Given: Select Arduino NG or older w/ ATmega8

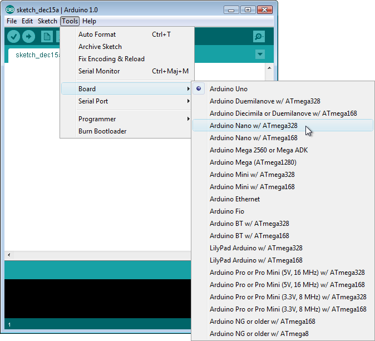Looking at the screenshot, I should pyautogui.click(x=283, y=334).
